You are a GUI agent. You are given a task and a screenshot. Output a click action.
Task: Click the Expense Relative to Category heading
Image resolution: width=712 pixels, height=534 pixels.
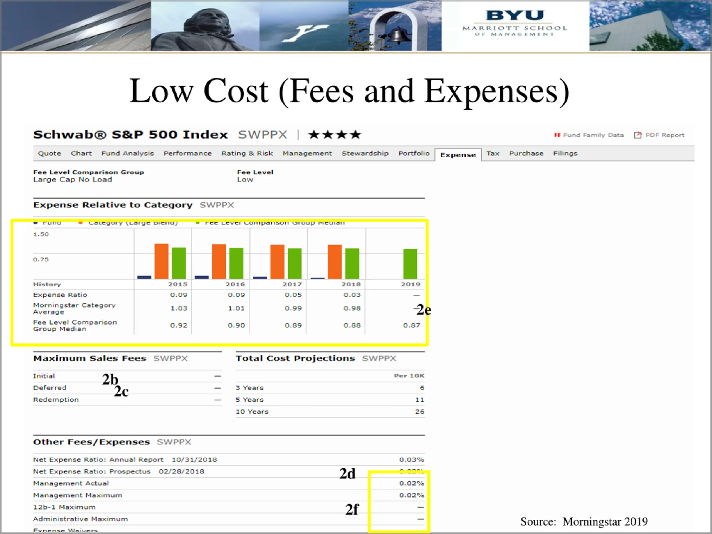[113, 205]
